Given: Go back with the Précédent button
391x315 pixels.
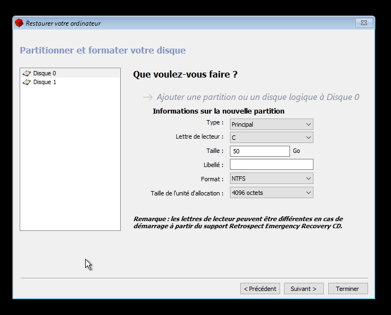Looking at the screenshot, I should (260, 289).
